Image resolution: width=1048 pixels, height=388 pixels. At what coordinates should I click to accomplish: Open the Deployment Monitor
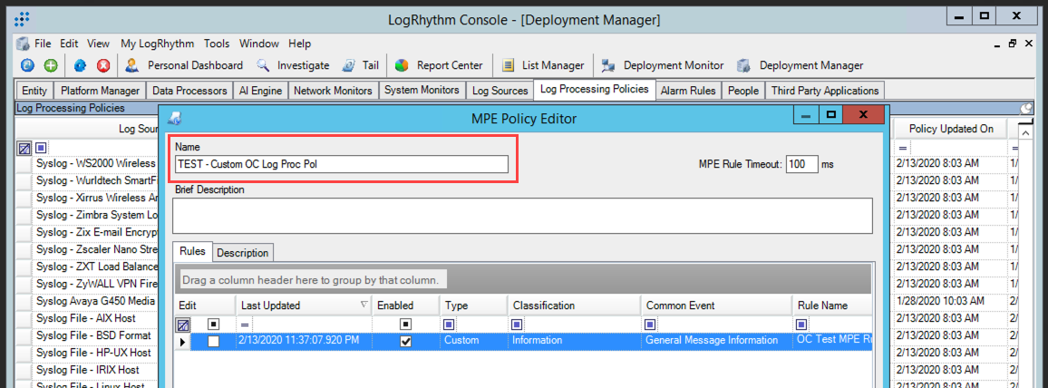coord(663,65)
